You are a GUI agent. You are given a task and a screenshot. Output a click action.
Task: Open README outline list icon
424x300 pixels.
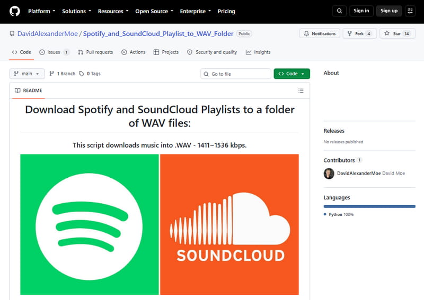[301, 90]
